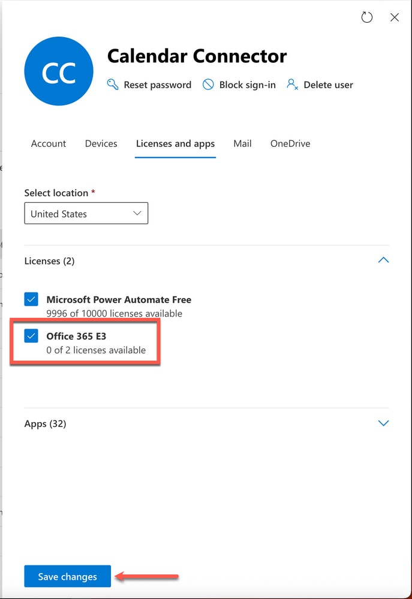Open the United States location dropdown
The height and width of the screenshot is (599, 412).
[x=86, y=213]
